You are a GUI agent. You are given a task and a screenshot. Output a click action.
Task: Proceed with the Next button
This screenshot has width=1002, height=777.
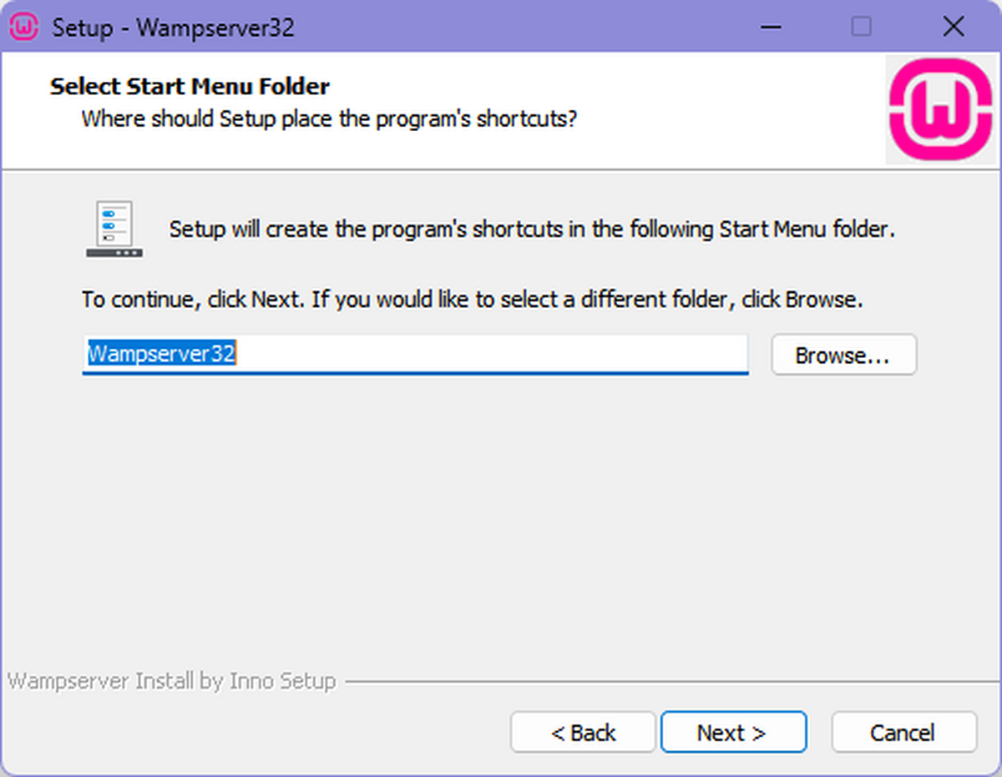tap(732, 733)
